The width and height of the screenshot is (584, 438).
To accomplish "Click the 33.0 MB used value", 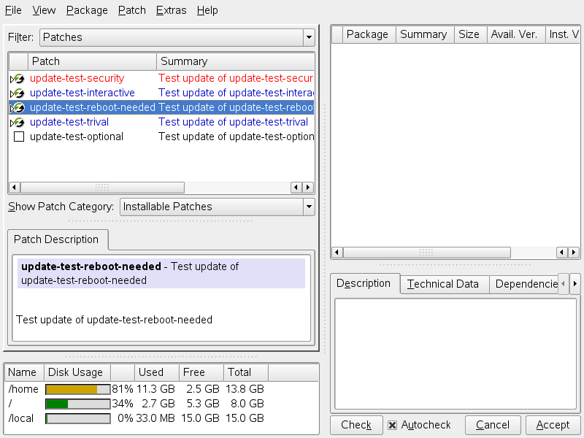I will [155, 418].
